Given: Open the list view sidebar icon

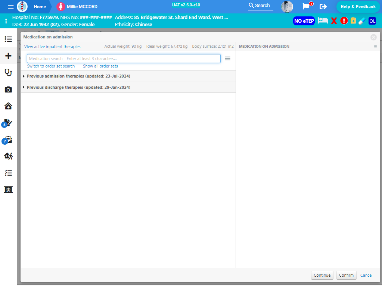Looking at the screenshot, I should coord(8,39).
